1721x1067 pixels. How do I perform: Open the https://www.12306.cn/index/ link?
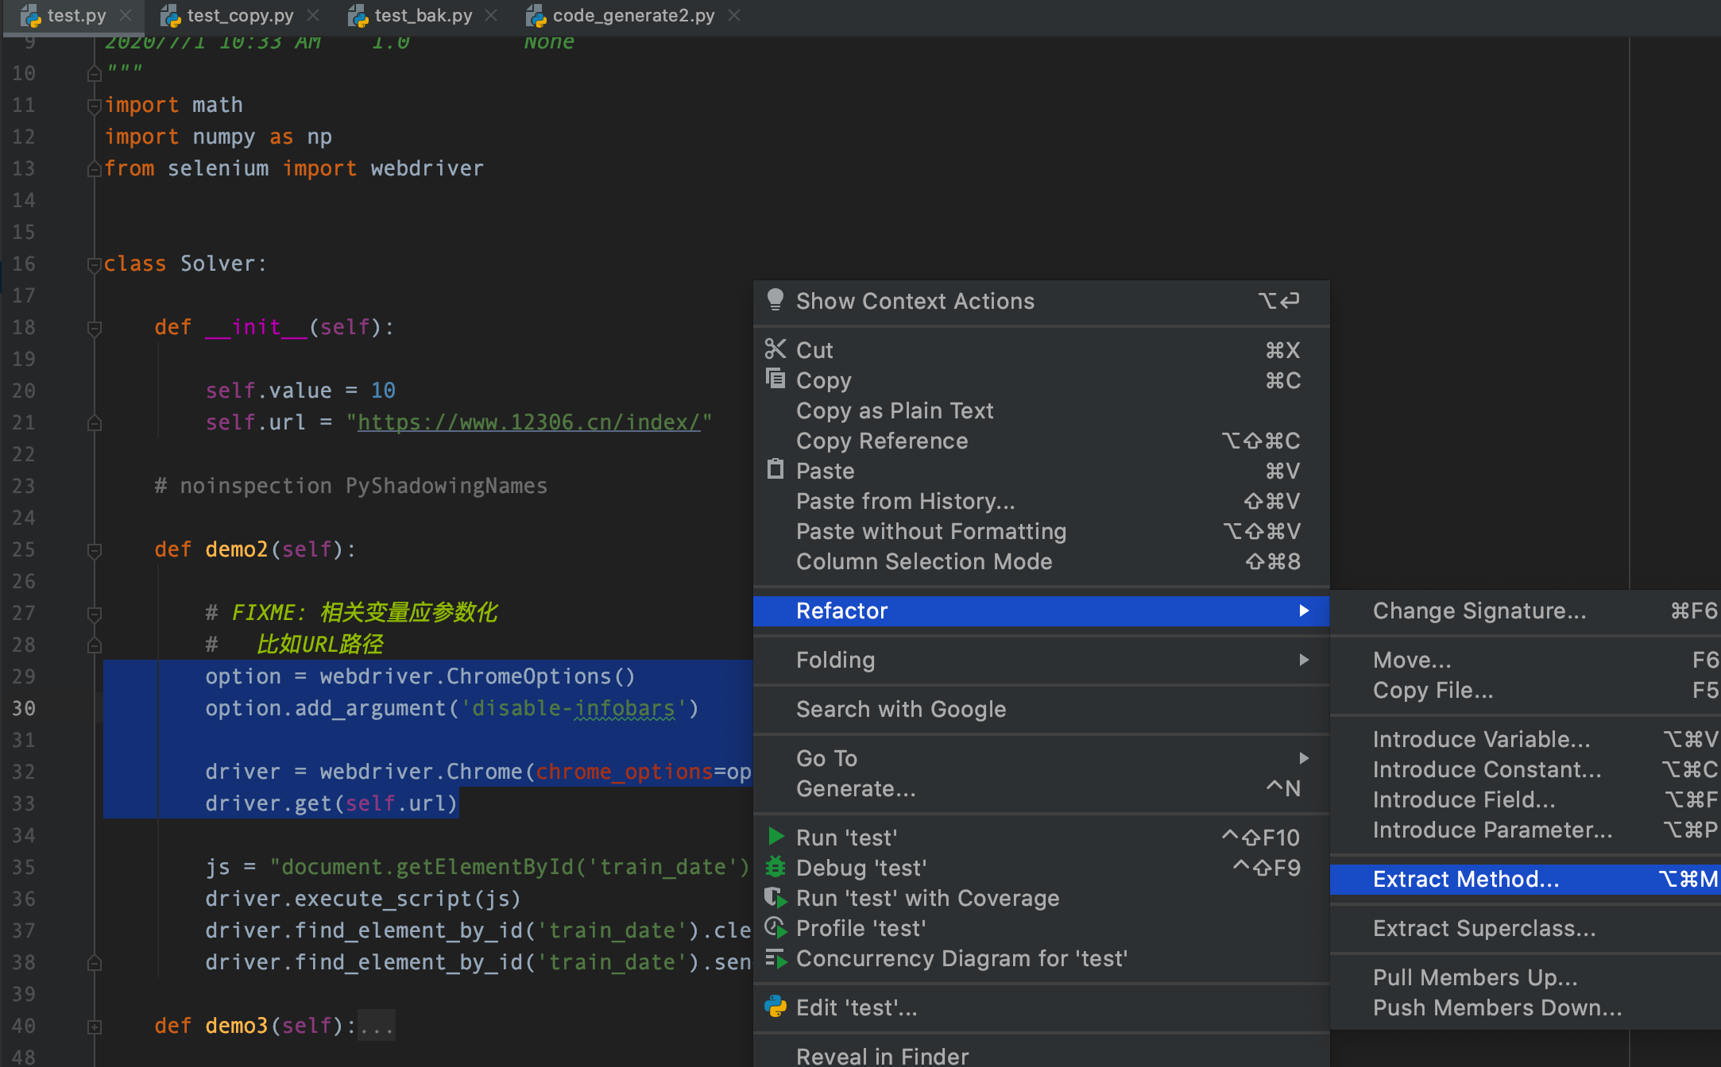coord(529,422)
